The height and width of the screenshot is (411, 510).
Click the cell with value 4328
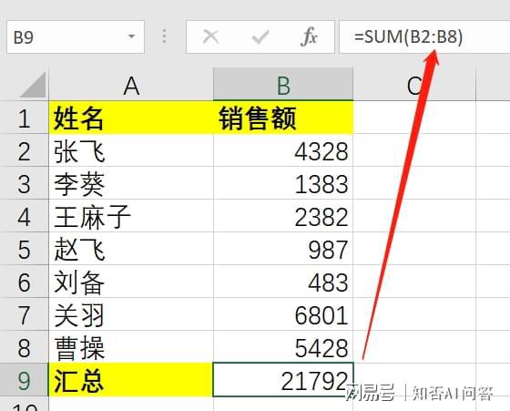tap(283, 150)
